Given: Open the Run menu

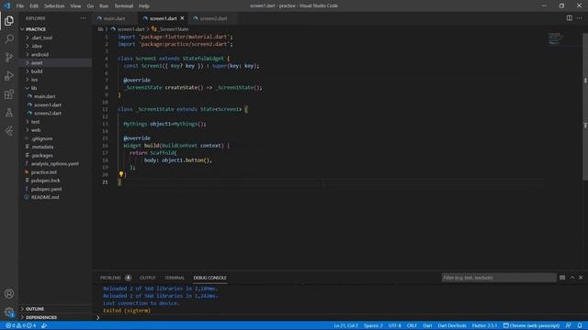Looking at the screenshot, I should (x=104, y=6).
